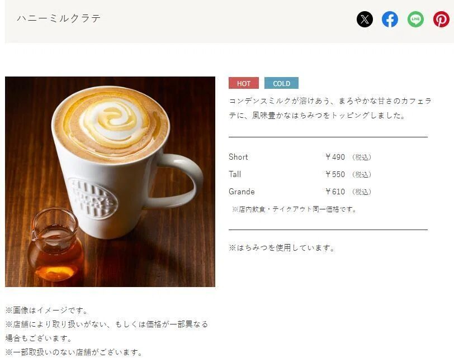Share the page on X (Twitter)

pos(365,20)
